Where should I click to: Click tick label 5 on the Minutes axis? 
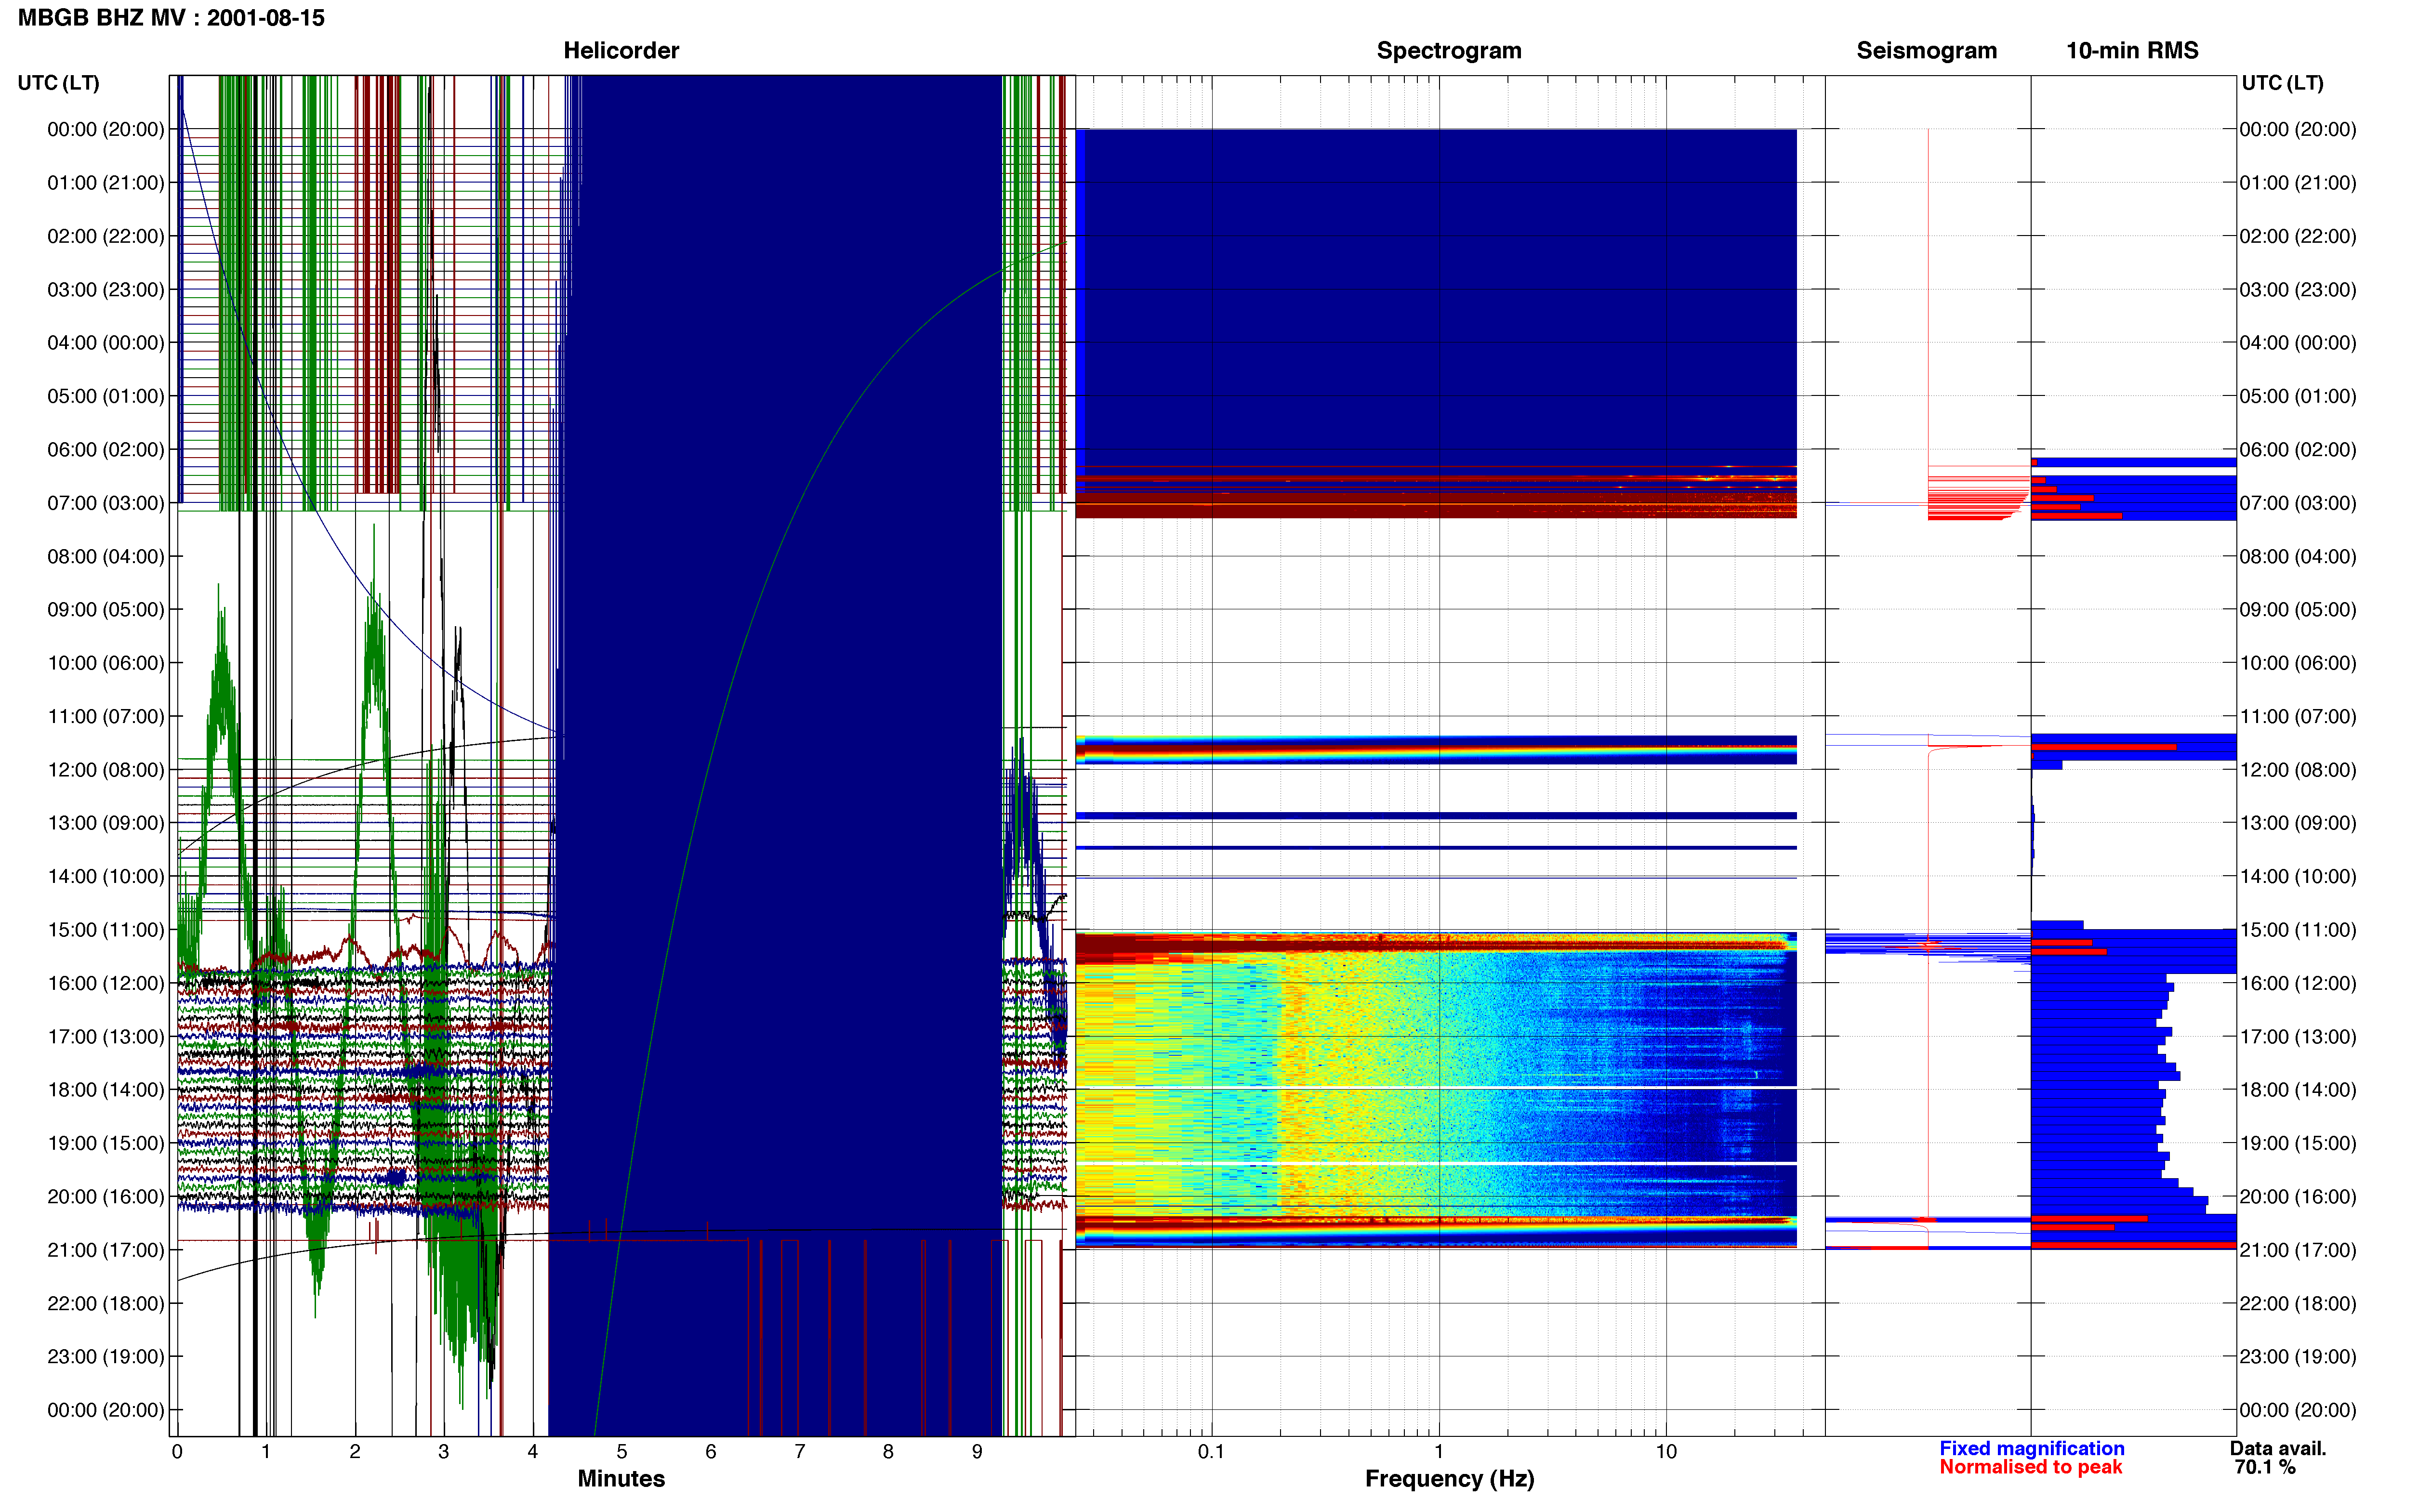click(x=622, y=1452)
